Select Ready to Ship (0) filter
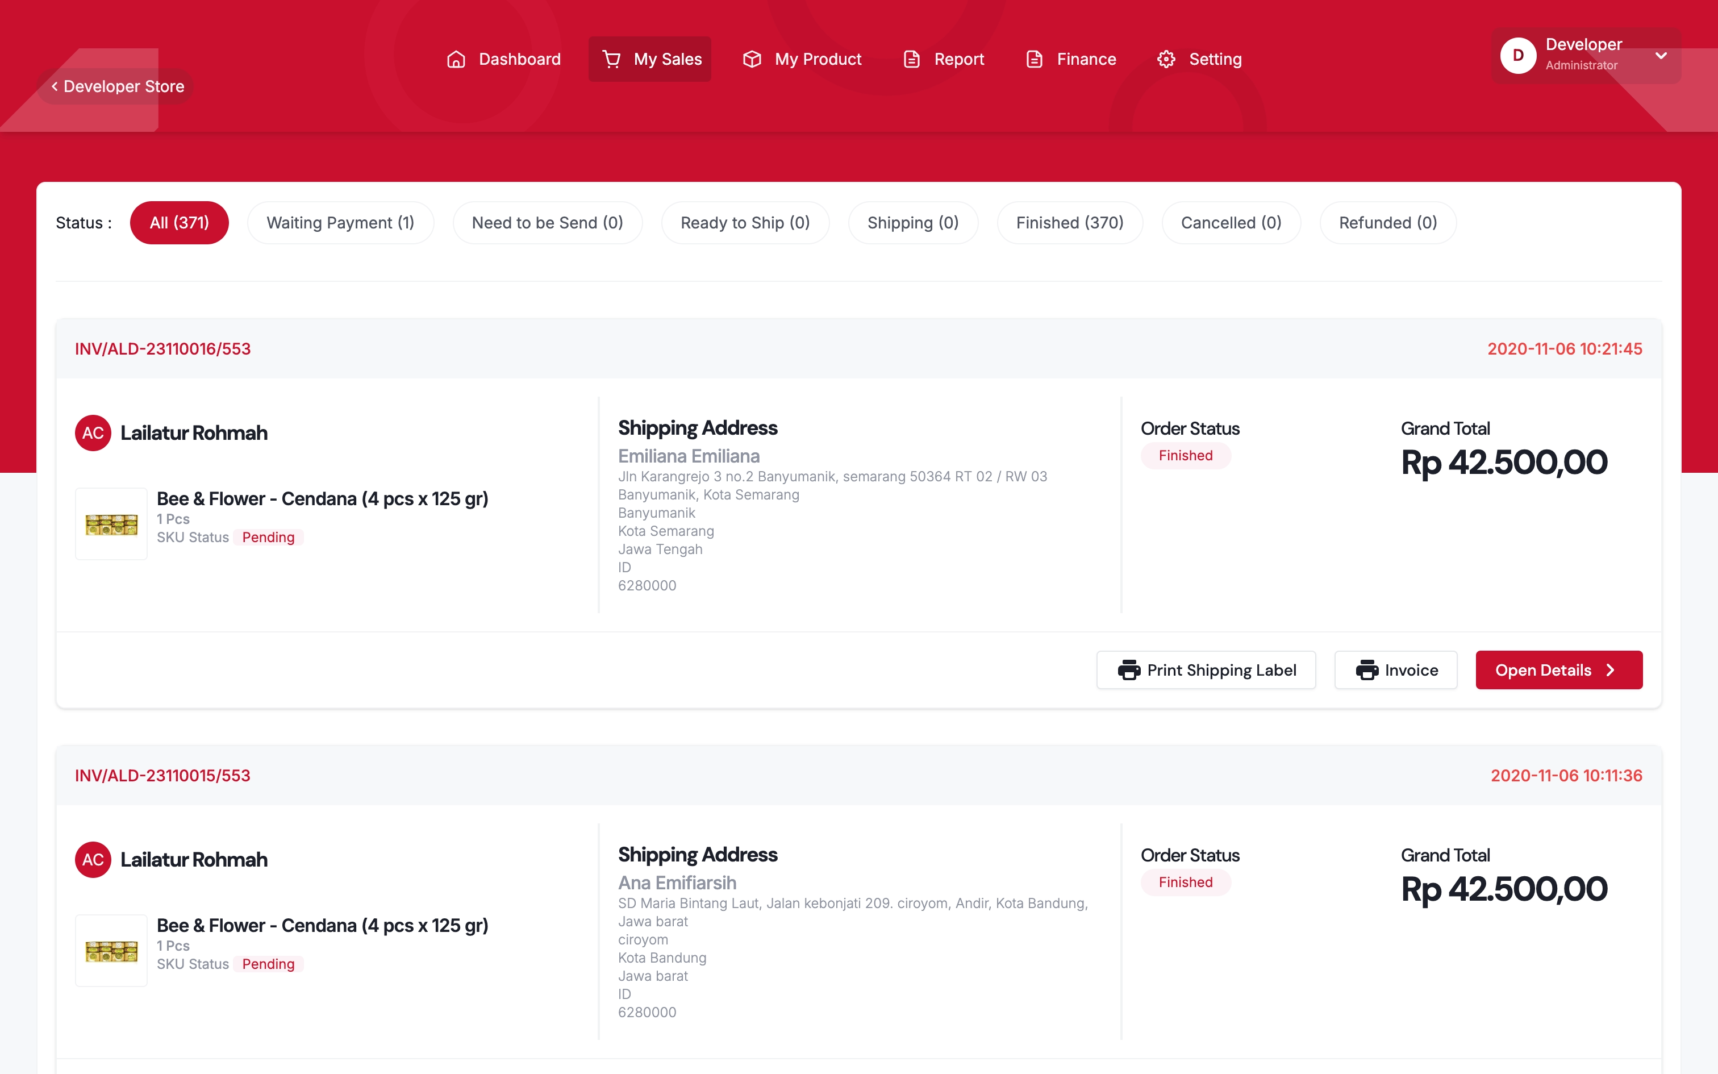Screen dimensions: 1718x1074 pos(745,223)
